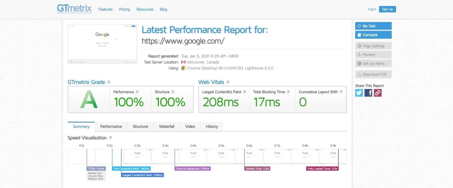Open the Resources menu

coord(145,9)
